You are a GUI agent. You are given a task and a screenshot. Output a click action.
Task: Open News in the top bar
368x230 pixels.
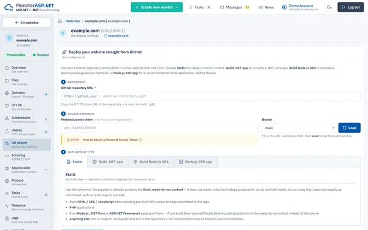pyautogui.click(x=266, y=7)
